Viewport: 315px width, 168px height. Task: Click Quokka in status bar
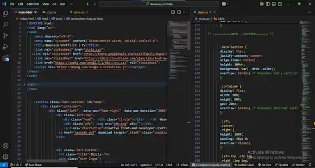282,165
